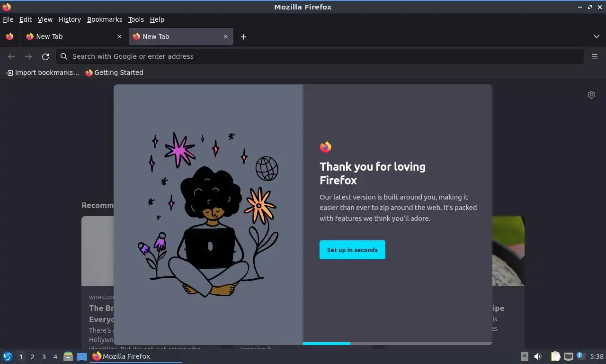Open the Edit menu
This screenshot has width=606, height=364.
pyautogui.click(x=26, y=19)
